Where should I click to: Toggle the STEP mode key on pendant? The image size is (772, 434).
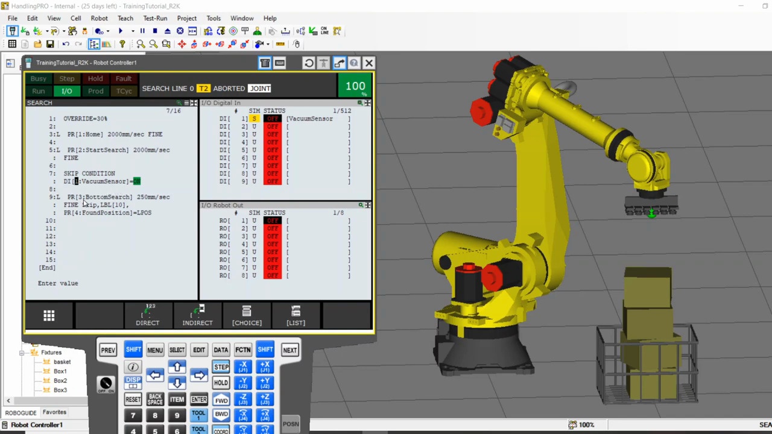[x=221, y=366]
